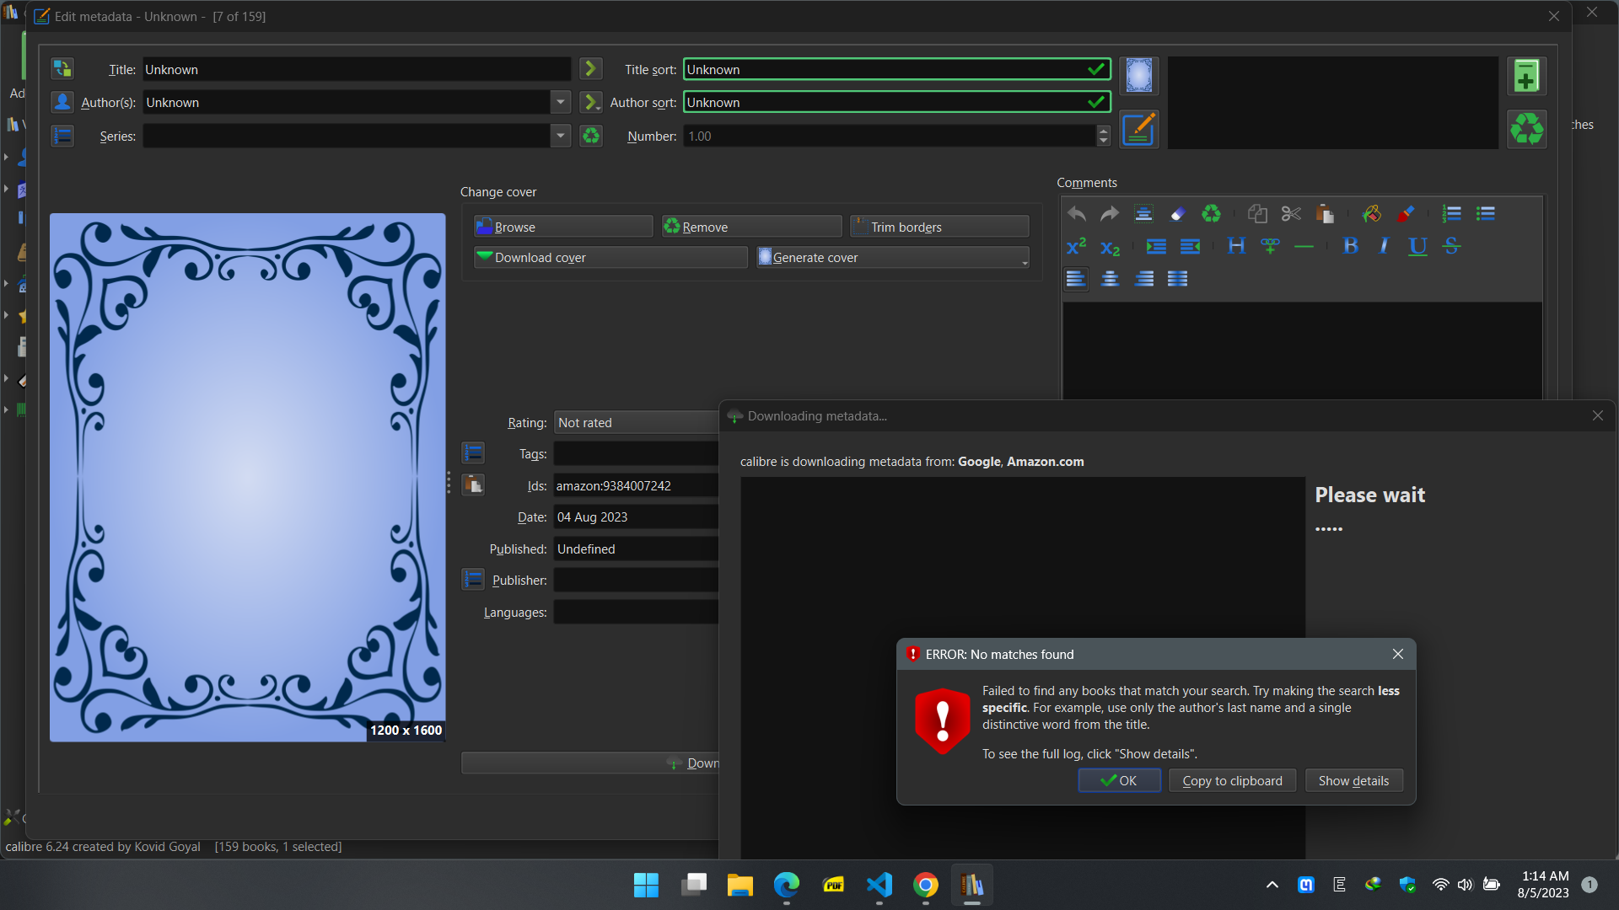The image size is (1619, 910).
Task: Expand the Author(s) dropdown
Action: point(561,102)
